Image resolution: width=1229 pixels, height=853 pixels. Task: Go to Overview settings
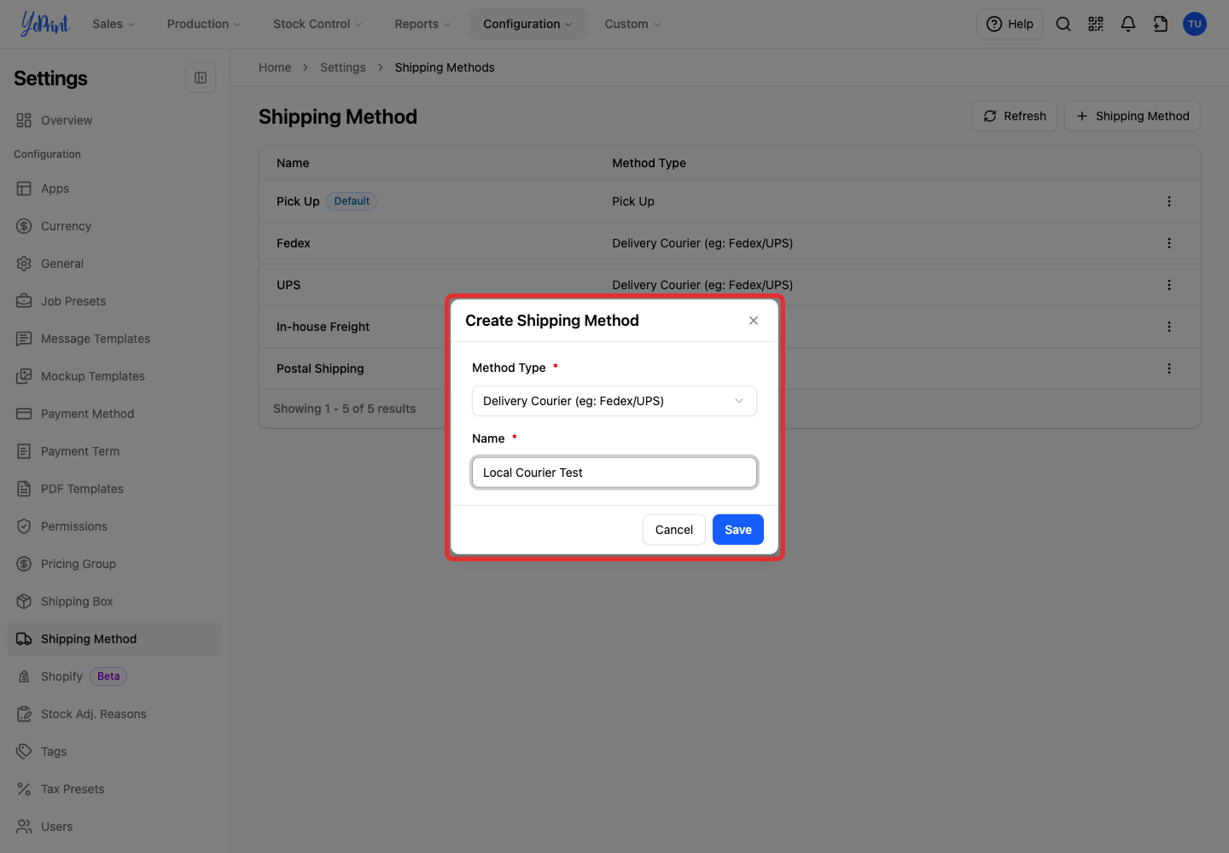(x=114, y=120)
